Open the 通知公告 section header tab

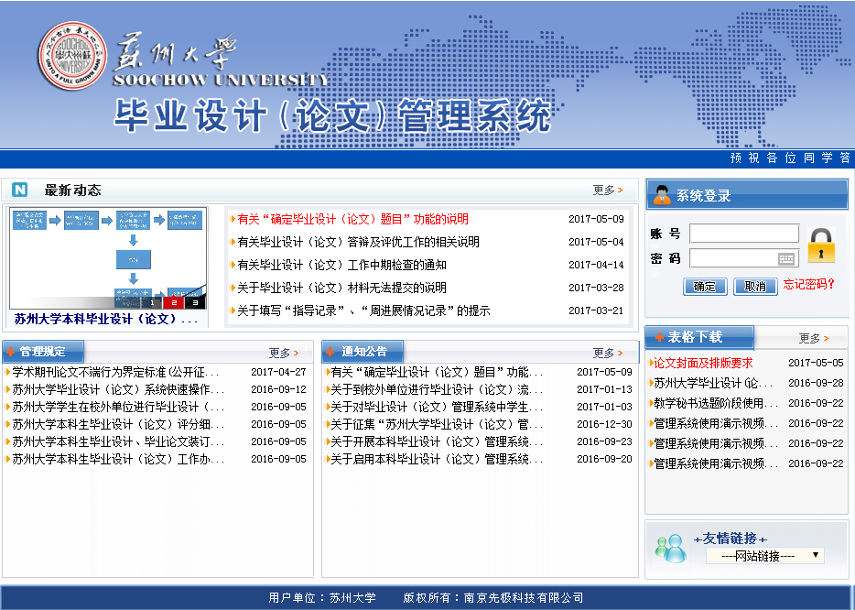[363, 352]
